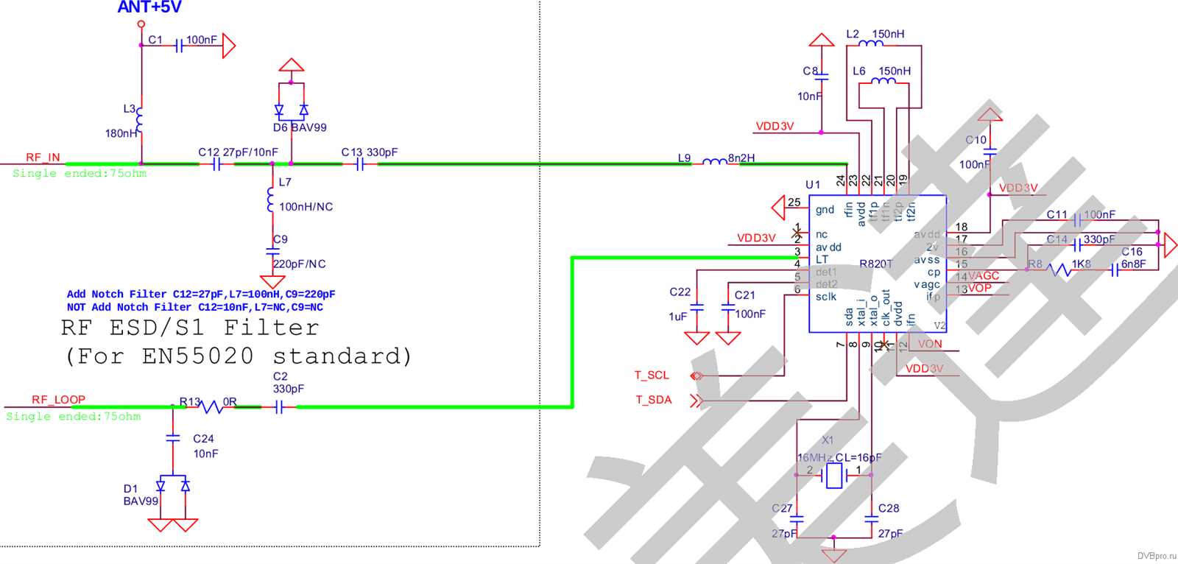Select capacitor C12 symbol
The height and width of the screenshot is (564, 1178).
click(216, 165)
